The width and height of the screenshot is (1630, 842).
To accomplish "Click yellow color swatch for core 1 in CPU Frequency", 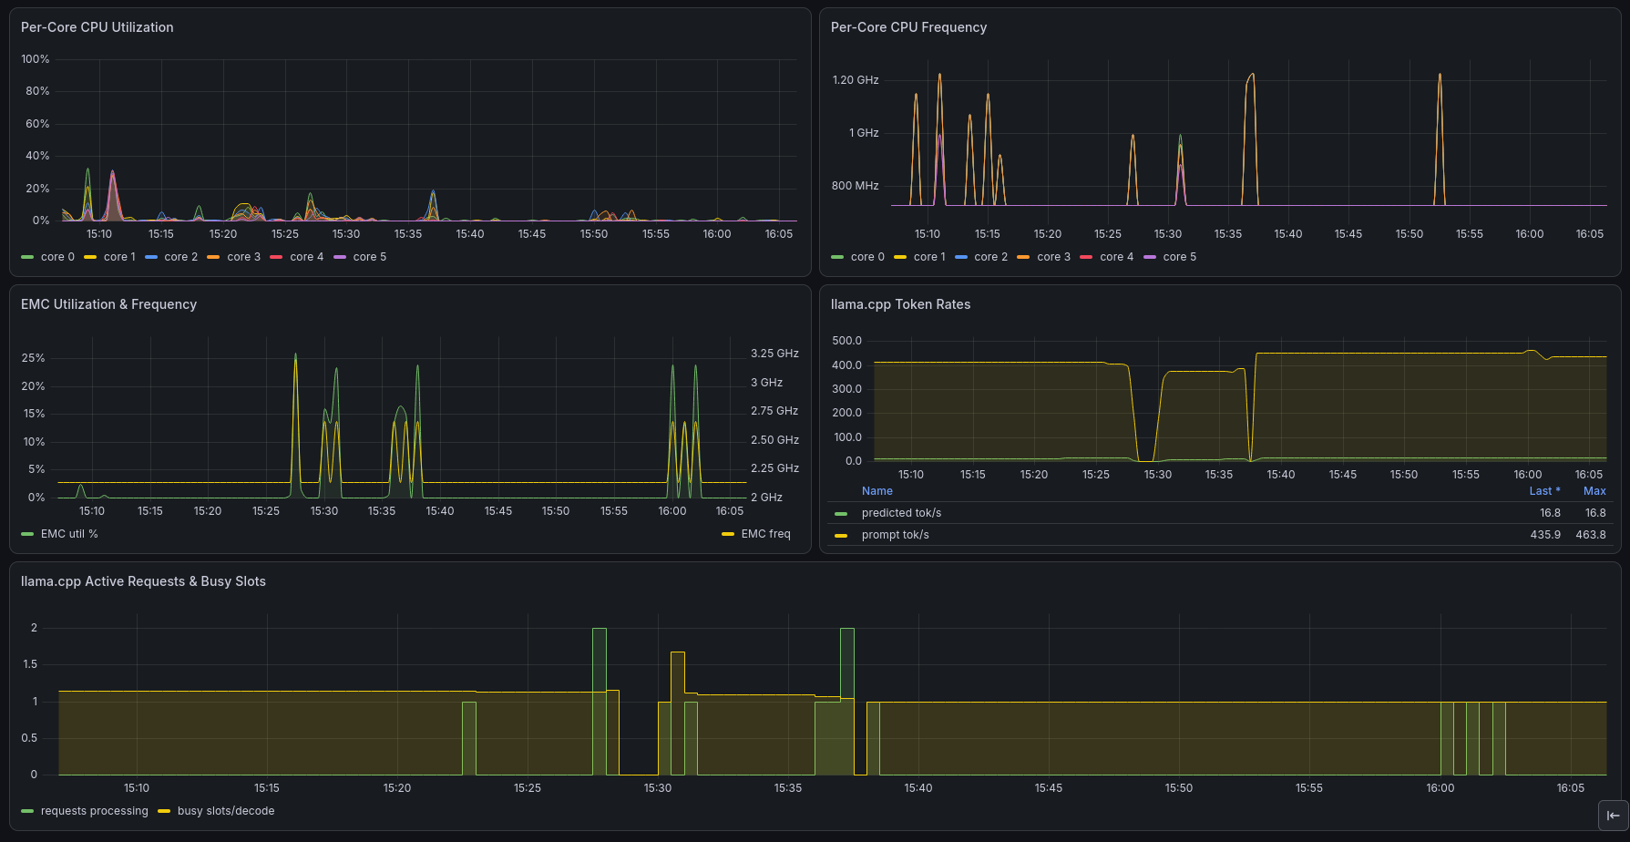I will click(x=900, y=257).
